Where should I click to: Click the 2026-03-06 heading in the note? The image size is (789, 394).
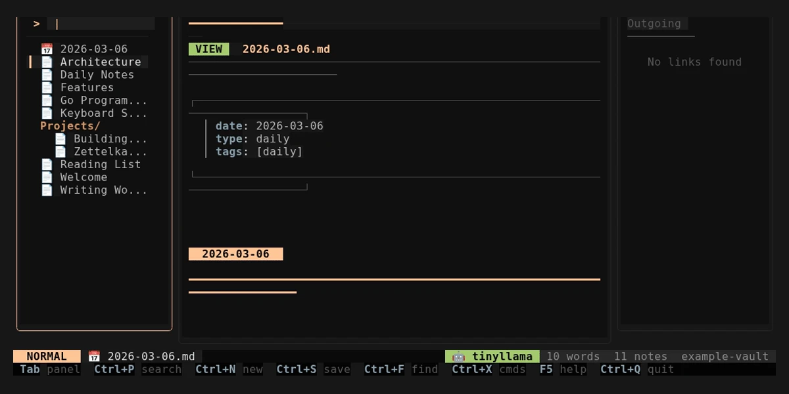click(x=235, y=254)
